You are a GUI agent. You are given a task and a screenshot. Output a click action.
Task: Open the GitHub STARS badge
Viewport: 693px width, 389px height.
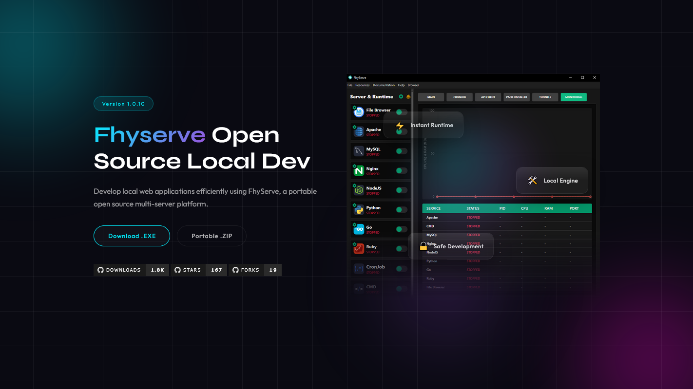pyautogui.click(x=199, y=270)
